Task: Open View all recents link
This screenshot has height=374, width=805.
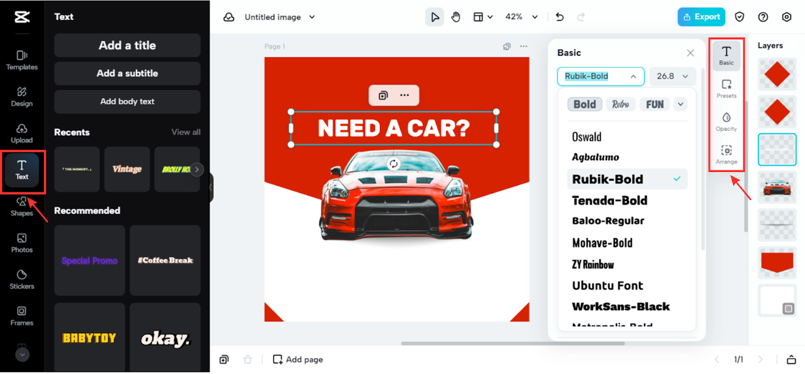Action: coord(186,132)
